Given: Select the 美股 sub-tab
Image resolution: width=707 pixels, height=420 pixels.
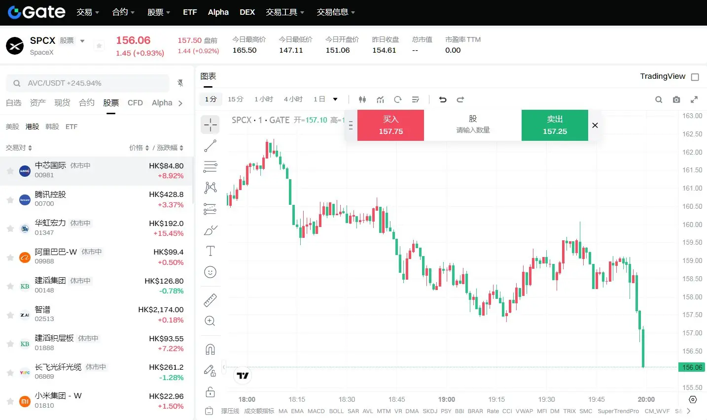Looking at the screenshot, I should [12, 127].
